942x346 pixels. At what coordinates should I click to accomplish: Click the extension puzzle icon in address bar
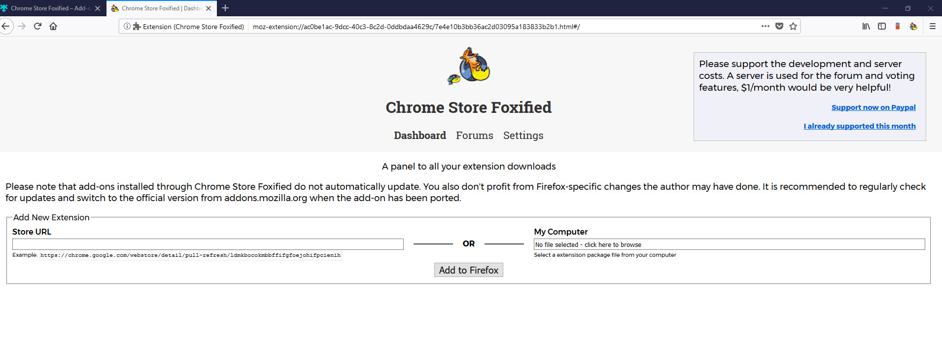coord(137,27)
